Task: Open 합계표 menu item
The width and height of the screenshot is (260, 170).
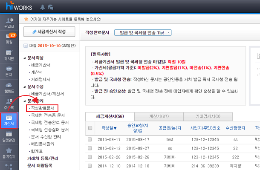Action: 37,151
